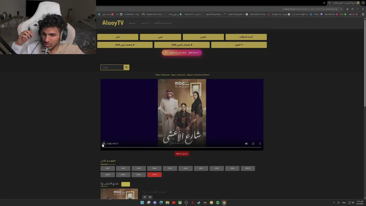Show hidden system tray icons
The width and height of the screenshot is (366, 206).
pyautogui.click(x=334, y=203)
